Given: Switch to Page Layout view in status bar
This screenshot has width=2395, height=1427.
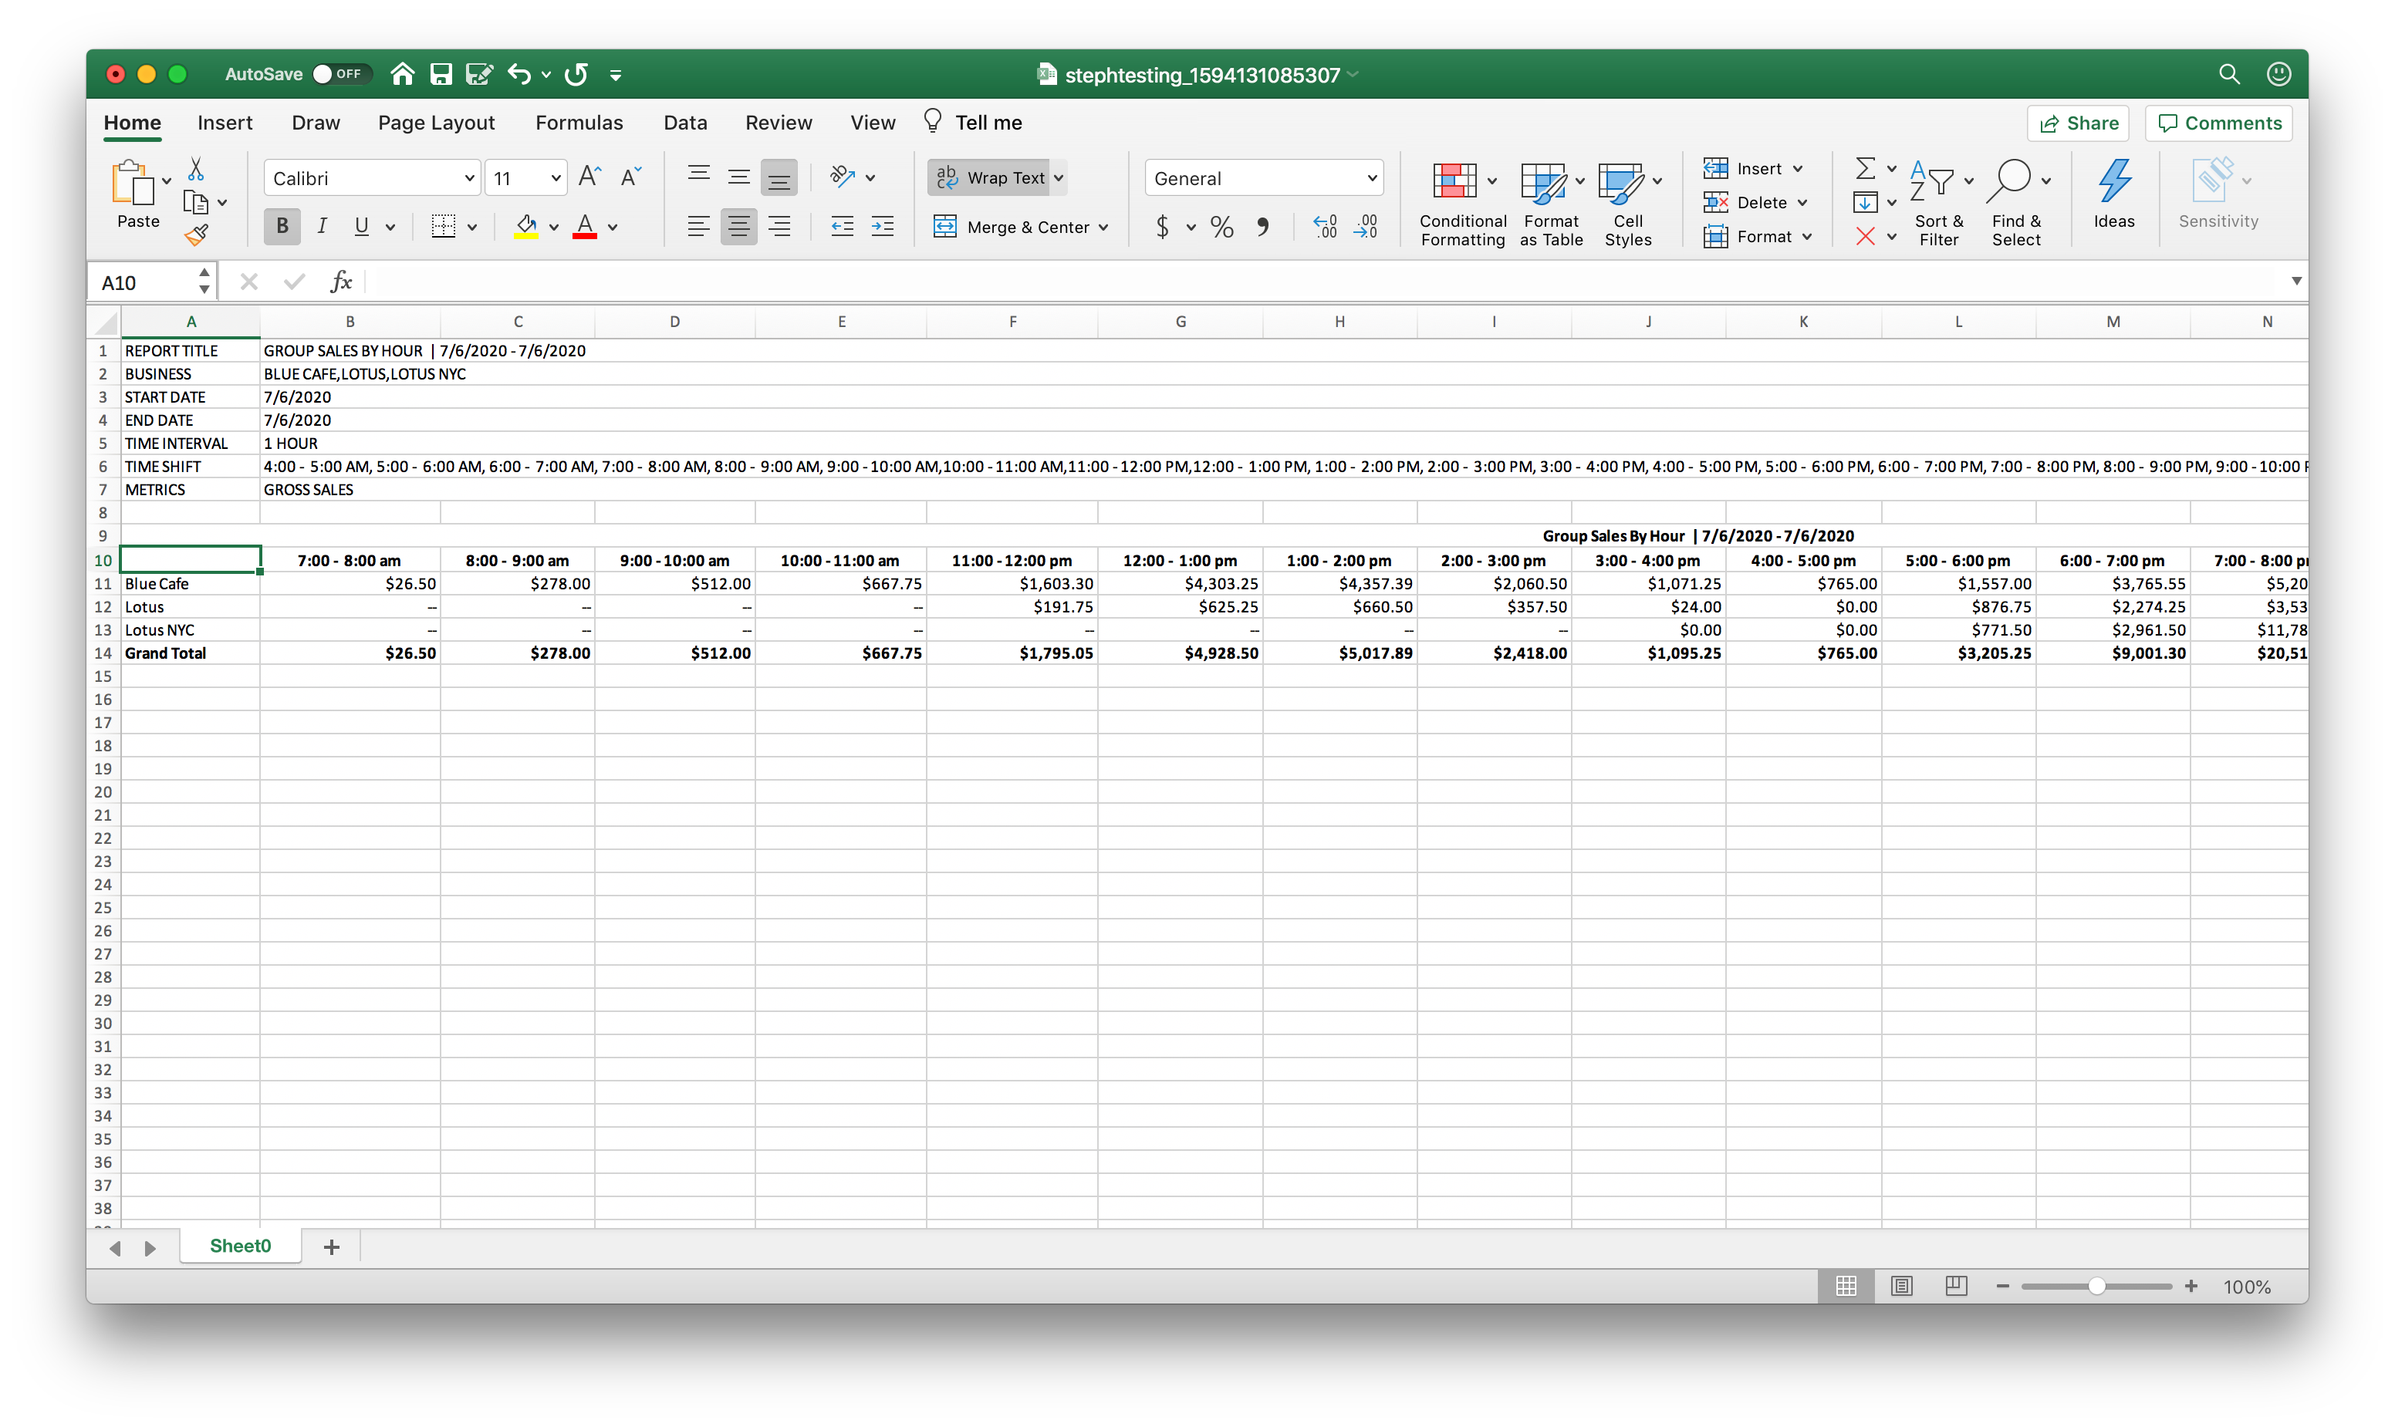Looking at the screenshot, I should pos(1902,1286).
